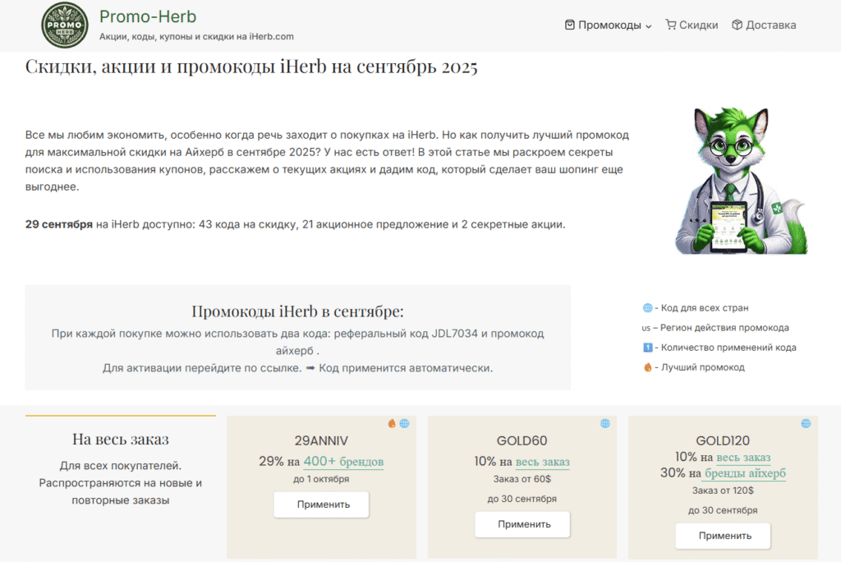Click the box icon beside Доставка

737,25
